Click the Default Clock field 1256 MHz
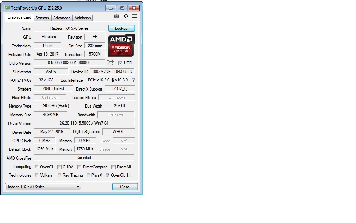 [44, 149]
